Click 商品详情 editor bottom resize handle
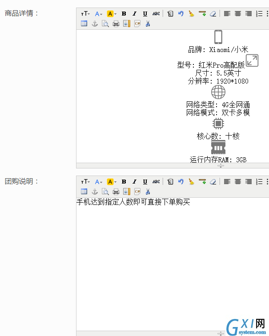 pos(221,166)
